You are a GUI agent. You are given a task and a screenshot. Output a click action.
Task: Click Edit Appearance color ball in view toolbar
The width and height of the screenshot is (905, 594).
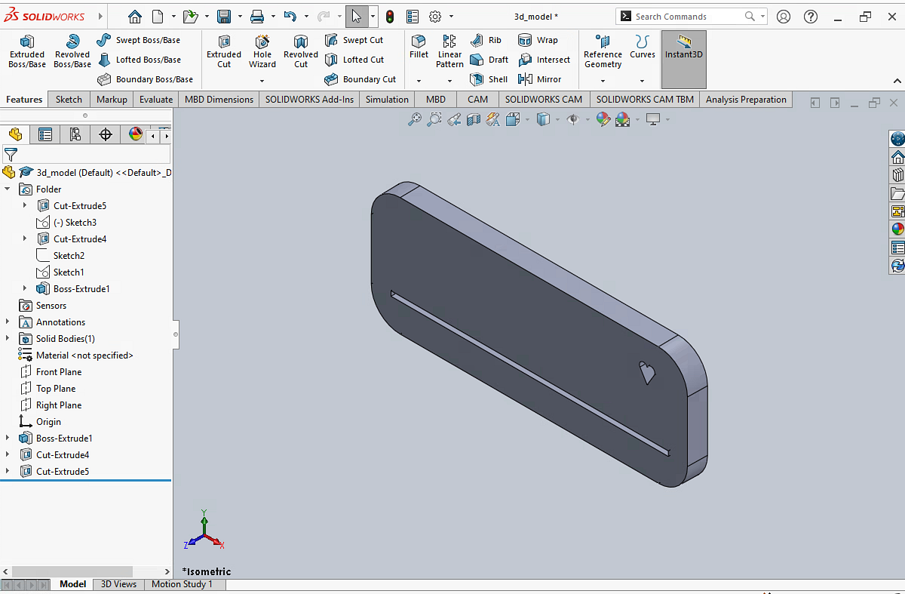(603, 119)
